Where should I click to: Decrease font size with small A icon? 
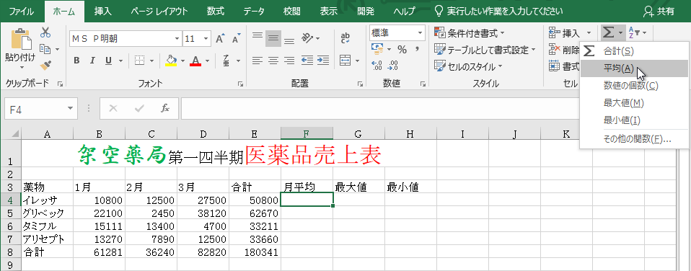(x=236, y=39)
